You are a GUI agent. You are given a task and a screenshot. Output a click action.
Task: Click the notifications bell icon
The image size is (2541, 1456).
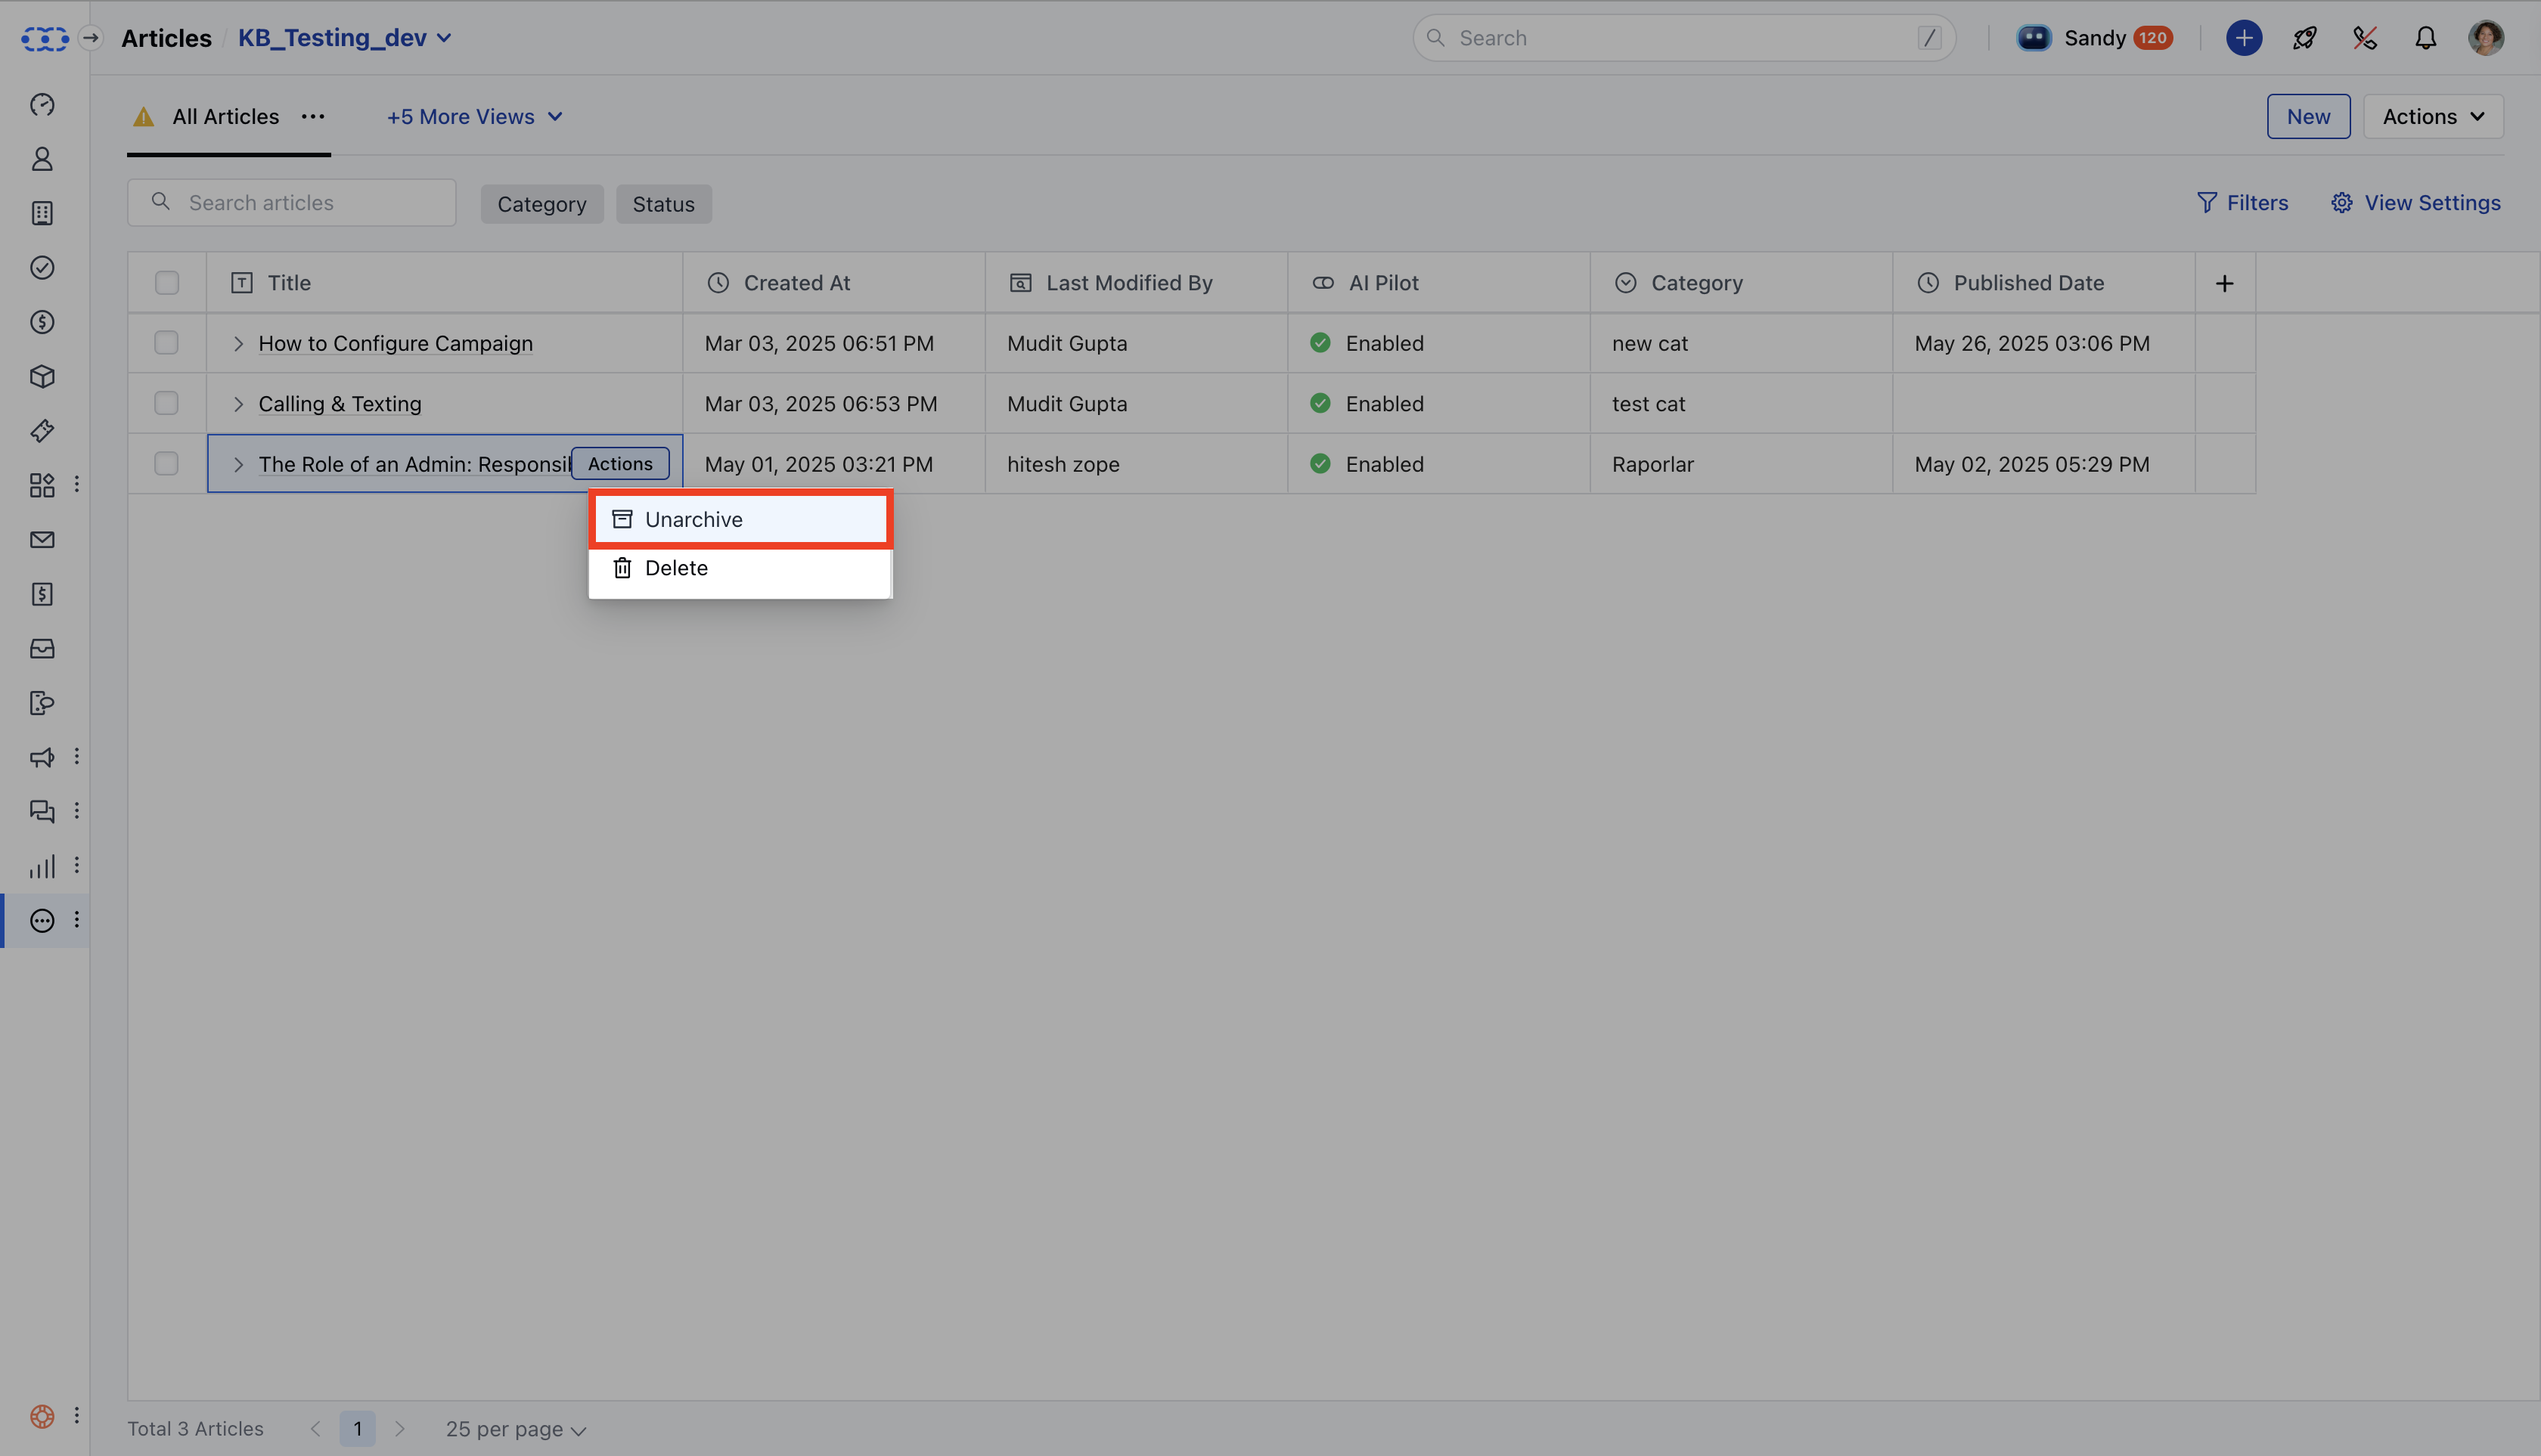(2425, 38)
